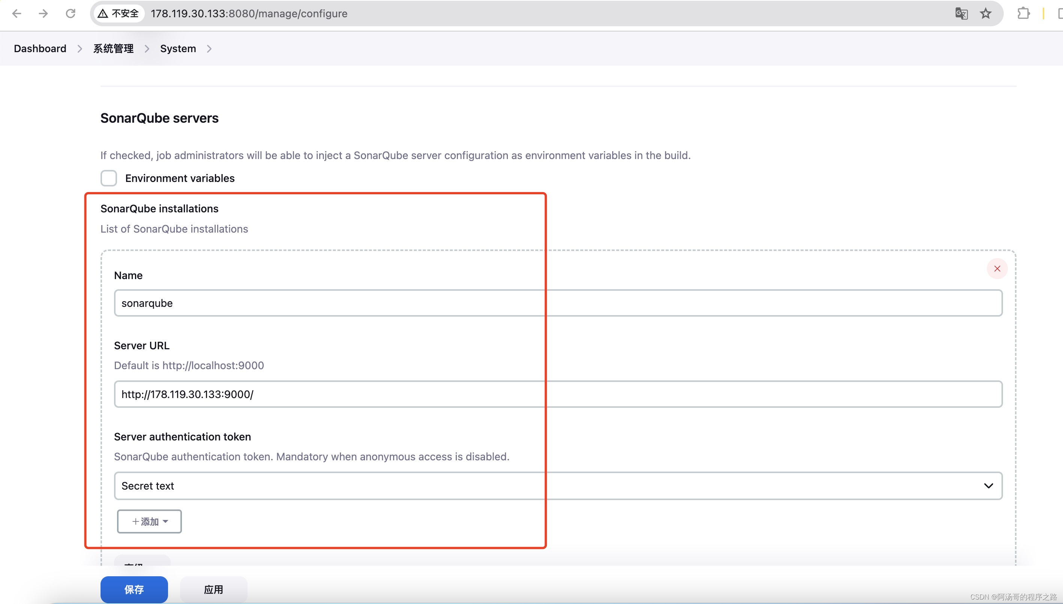Click the browser back arrow
The image size is (1063, 604).
click(17, 14)
